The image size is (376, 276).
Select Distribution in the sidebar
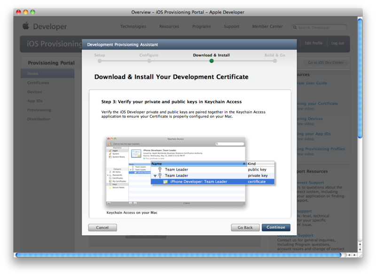click(x=39, y=119)
